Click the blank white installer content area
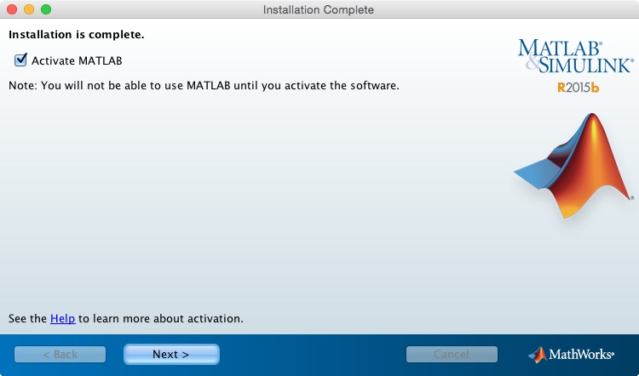 pyautogui.click(x=256, y=204)
